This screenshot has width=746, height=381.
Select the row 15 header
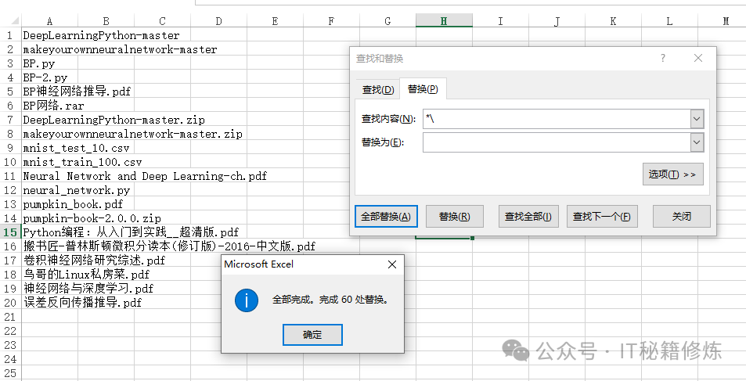(x=10, y=232)
